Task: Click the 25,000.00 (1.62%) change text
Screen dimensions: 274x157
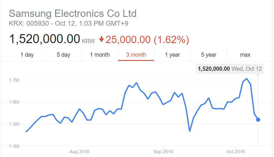Action: [147, 39]
